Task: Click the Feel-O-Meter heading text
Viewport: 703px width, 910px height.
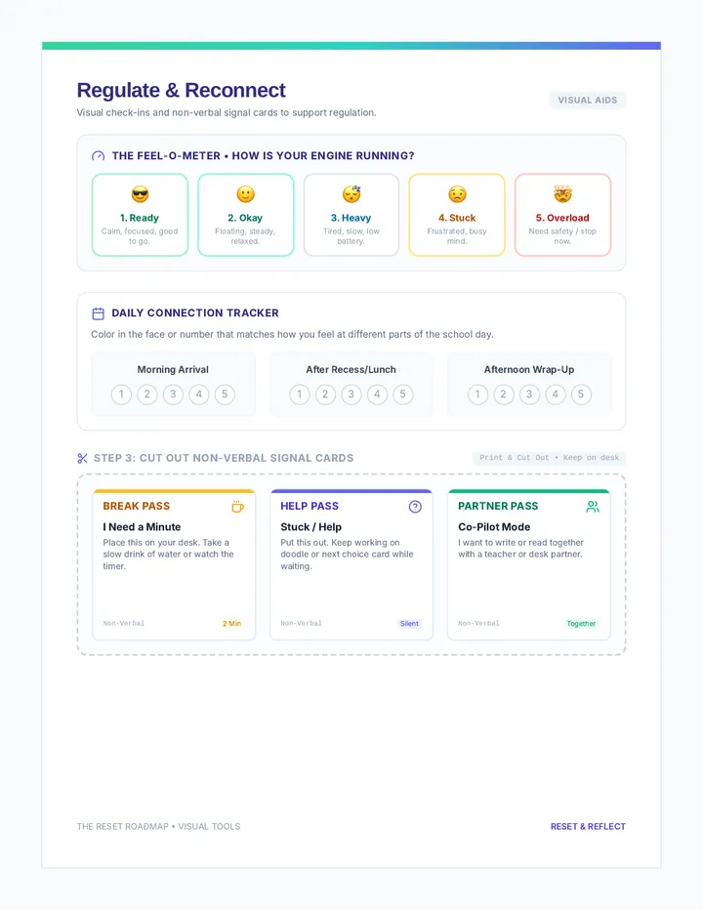Action: point(263,156)
